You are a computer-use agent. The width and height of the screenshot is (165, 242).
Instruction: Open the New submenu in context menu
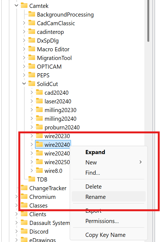109,162
